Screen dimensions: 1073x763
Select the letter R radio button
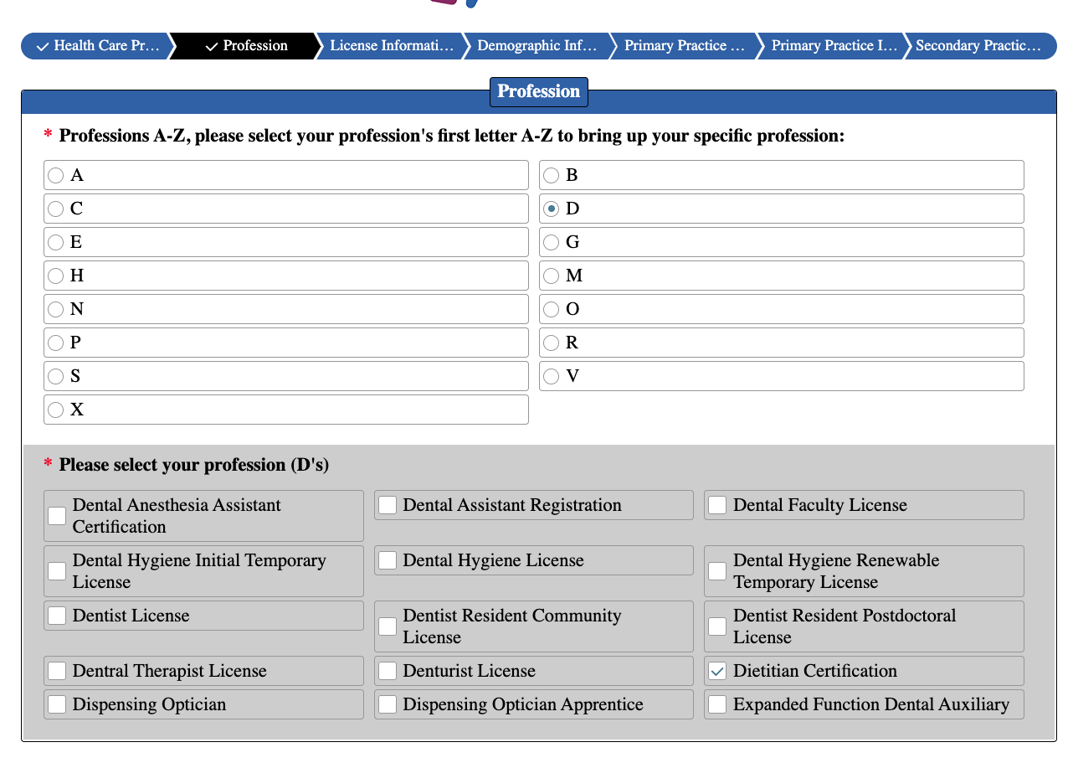click(551, 343)
